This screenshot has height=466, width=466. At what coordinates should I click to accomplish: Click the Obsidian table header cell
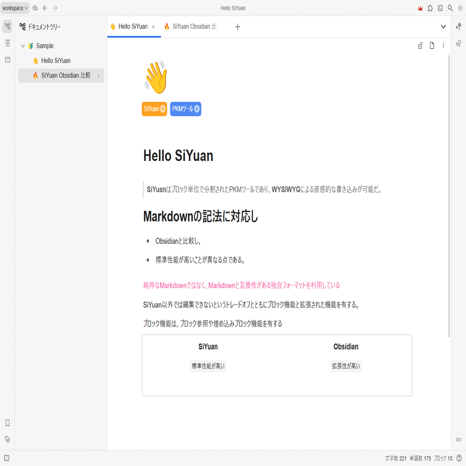click(346, 347)
